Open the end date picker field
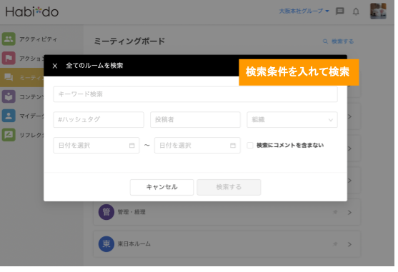The width and height of the screenshot is (398, 272). 197,145
